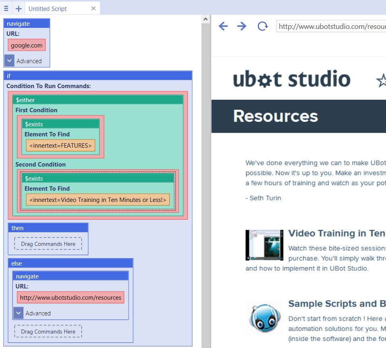Screen dimensions: 386x348
Task: Click the browser address bar
Action: [x=331, y=26]
